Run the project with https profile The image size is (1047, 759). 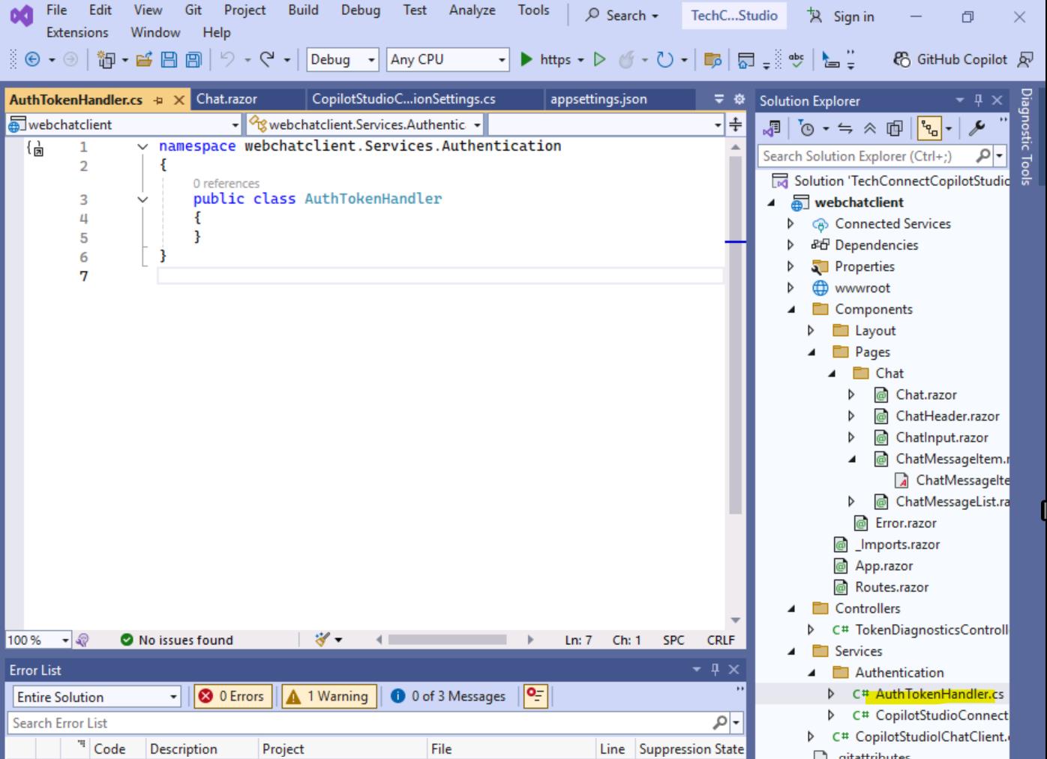pyautogui.click(x=545, y=60)
